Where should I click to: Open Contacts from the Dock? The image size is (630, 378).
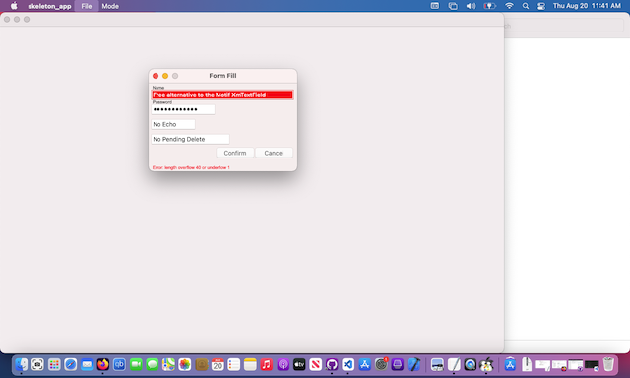pyautogui.click(x=201, y=364)
